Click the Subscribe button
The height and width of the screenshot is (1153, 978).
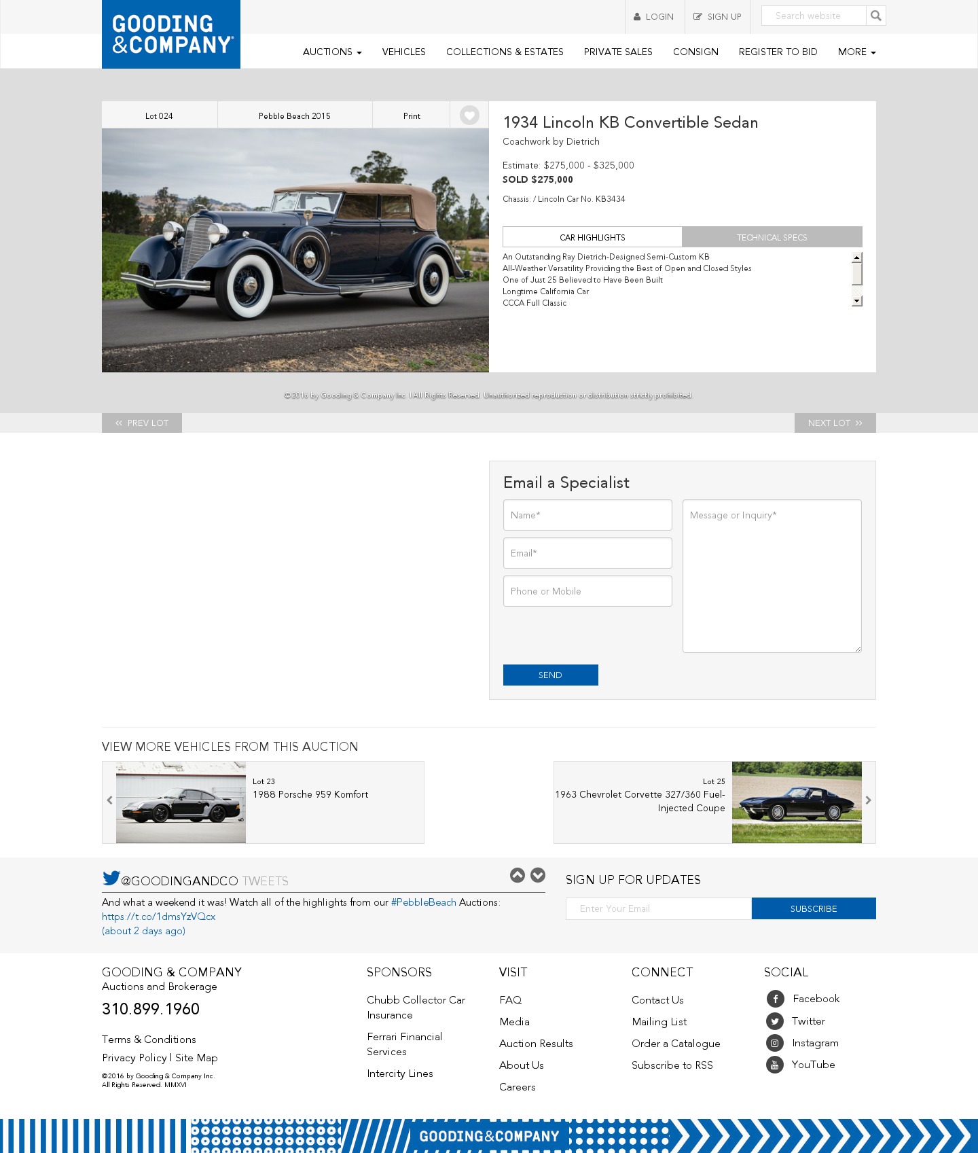(814, 908)
